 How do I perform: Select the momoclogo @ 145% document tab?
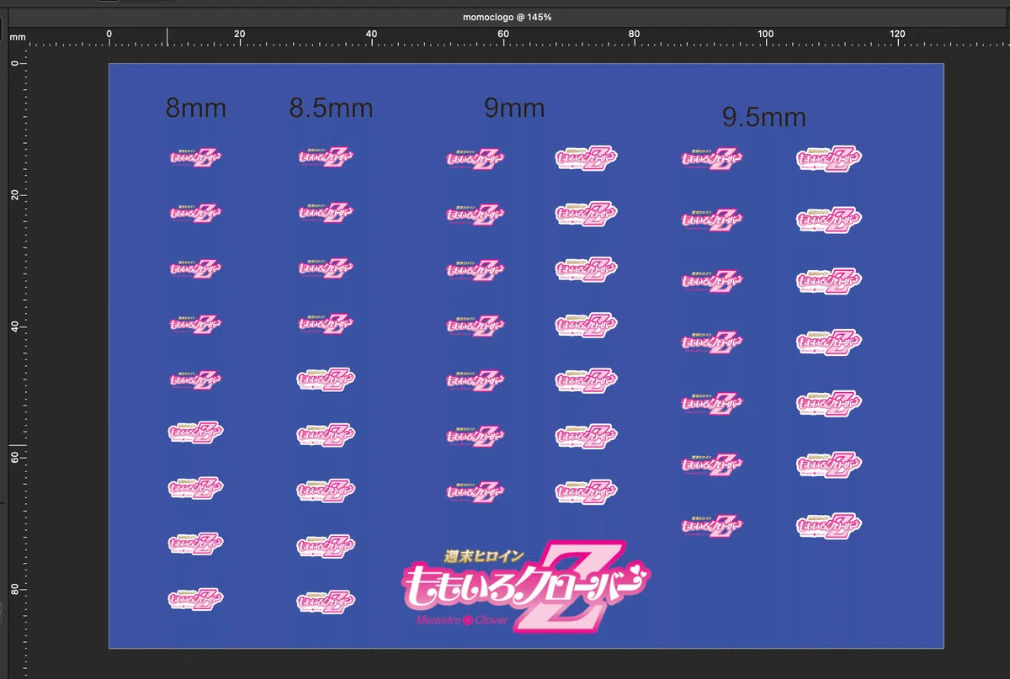pos(507,17)
